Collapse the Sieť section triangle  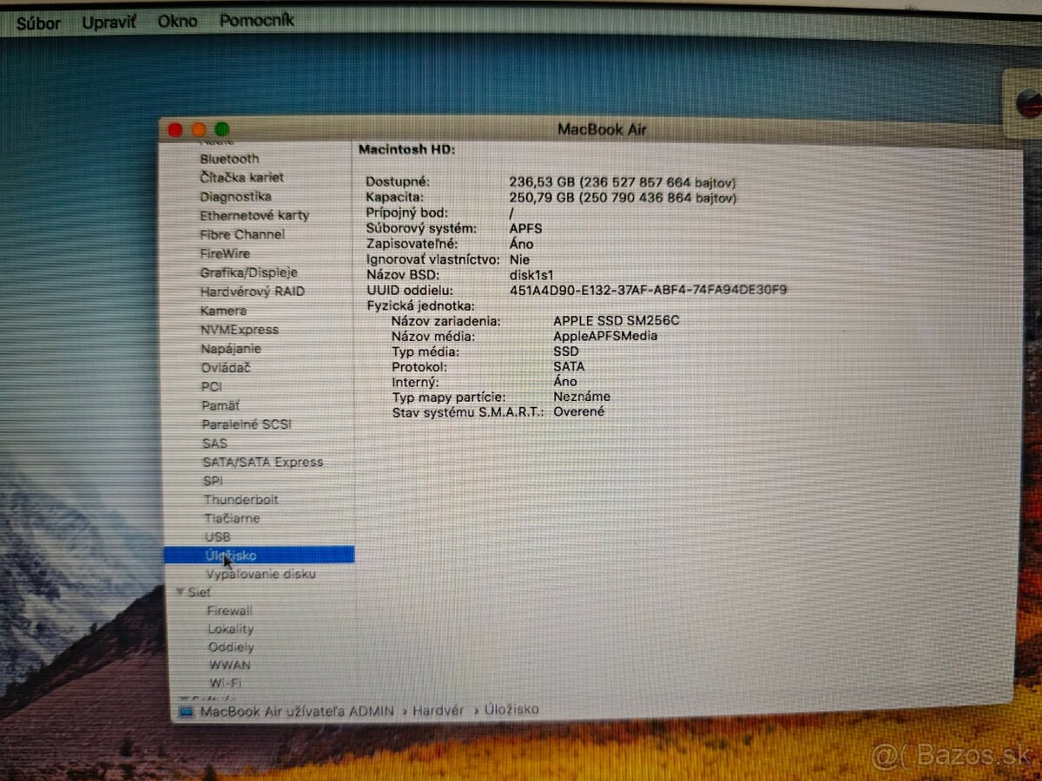(x=180, y=592)
